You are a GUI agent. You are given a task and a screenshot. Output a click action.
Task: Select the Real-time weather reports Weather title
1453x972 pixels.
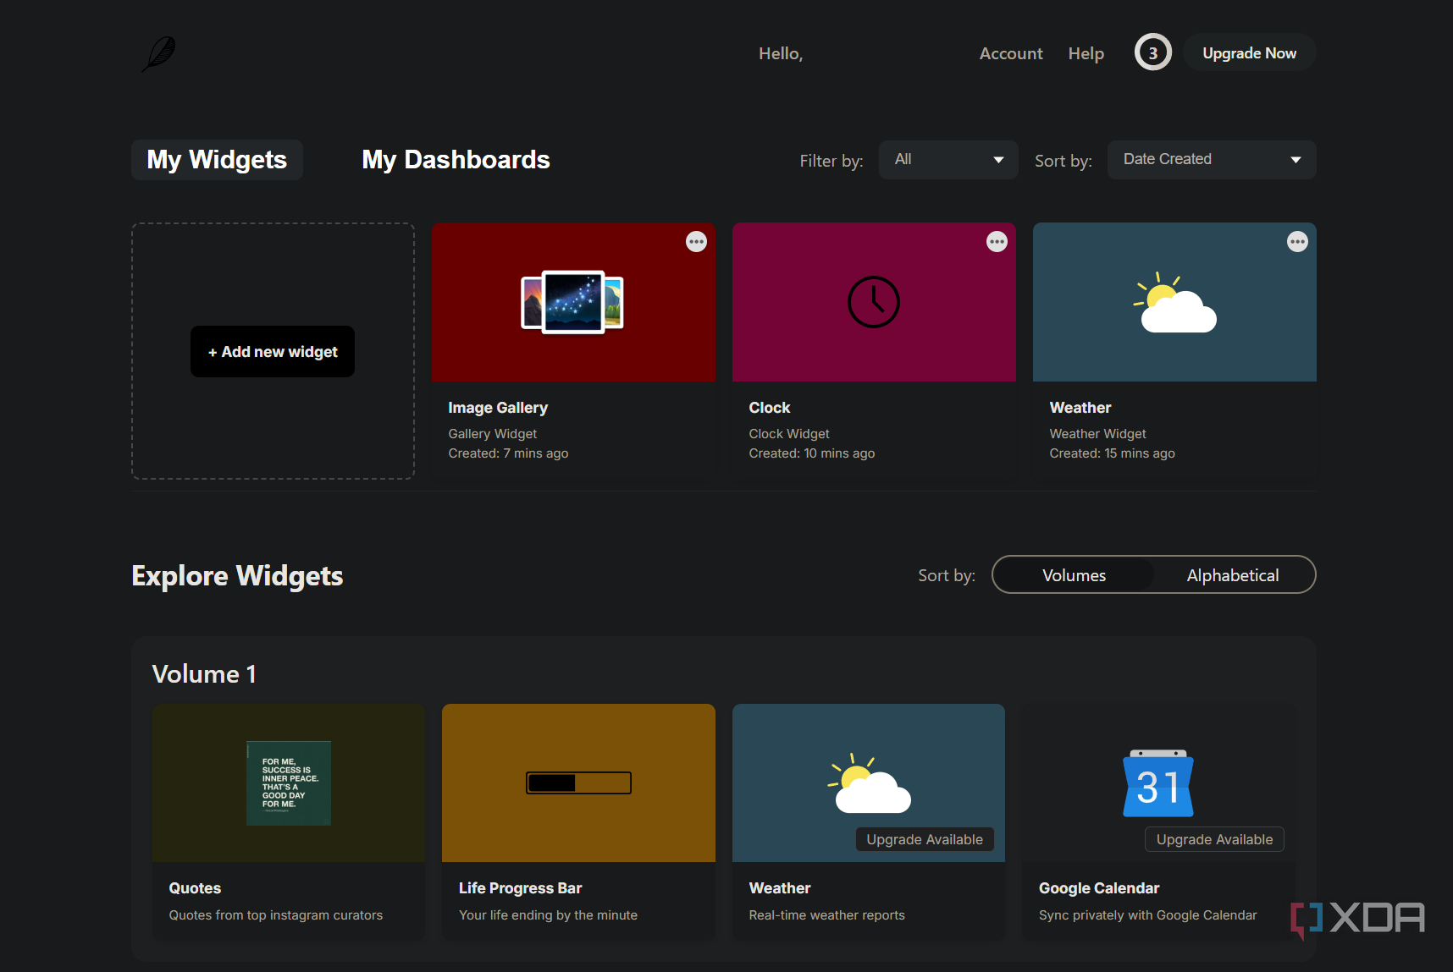[x=780, y=888]
